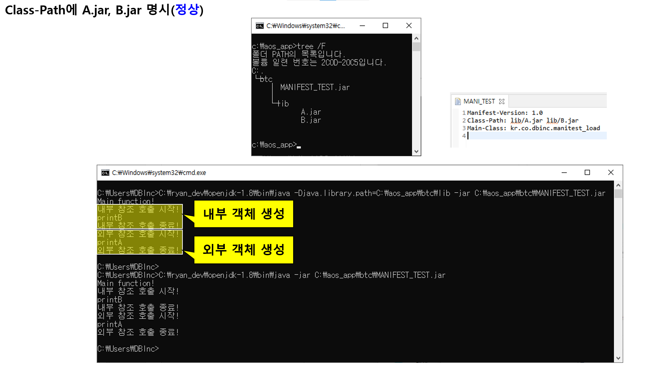Minimize the small tree command window
Screen dimensions: 656x369
click(x=362, y=26)
